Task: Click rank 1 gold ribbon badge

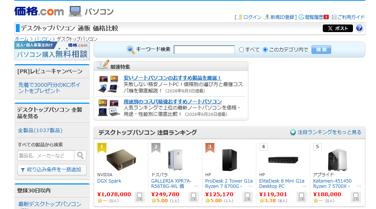Action: (x=102, y=148)
